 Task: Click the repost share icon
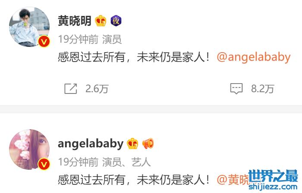click(x=70, y=89)
